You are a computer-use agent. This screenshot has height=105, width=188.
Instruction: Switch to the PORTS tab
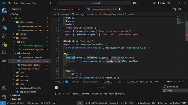click(x=119, y=82)
